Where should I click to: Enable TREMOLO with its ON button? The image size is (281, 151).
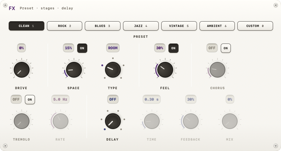30,100
